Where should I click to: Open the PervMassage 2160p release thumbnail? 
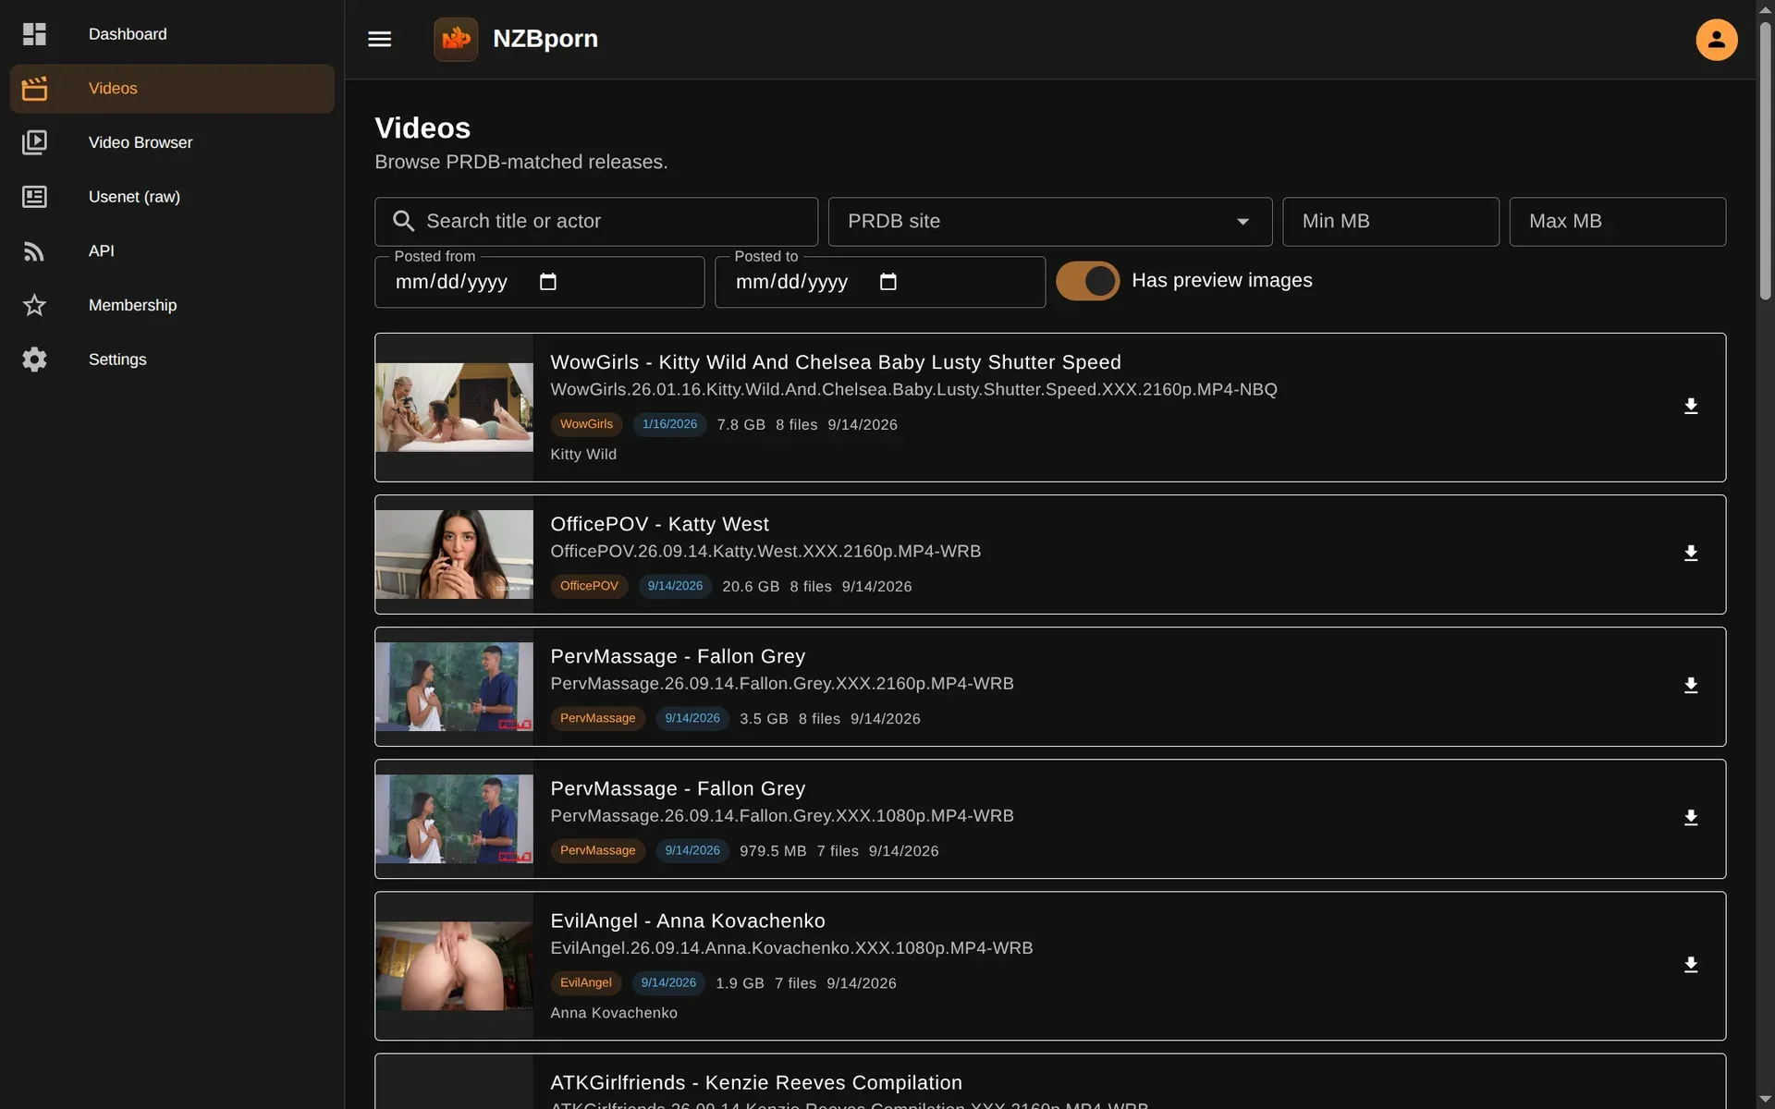454,687
